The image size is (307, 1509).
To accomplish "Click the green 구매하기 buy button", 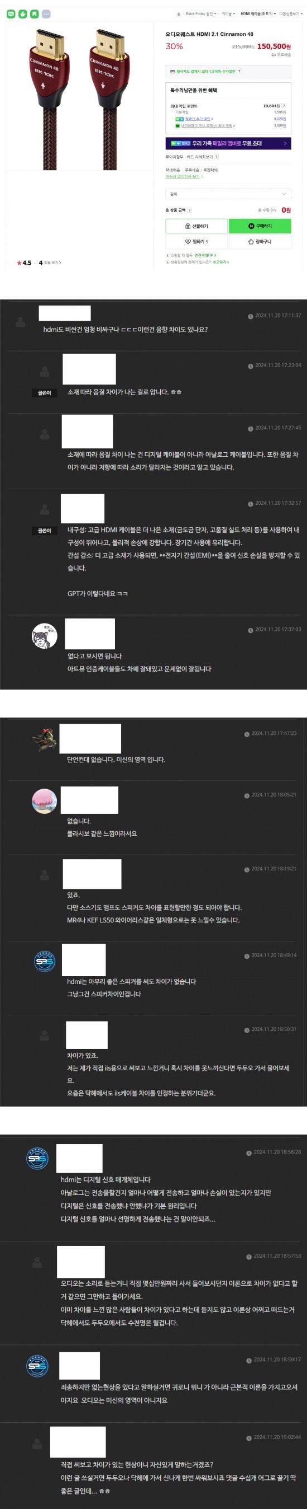I will 260,226.
